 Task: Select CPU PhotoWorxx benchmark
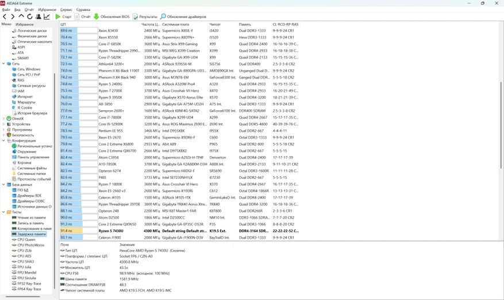(31, 245)
